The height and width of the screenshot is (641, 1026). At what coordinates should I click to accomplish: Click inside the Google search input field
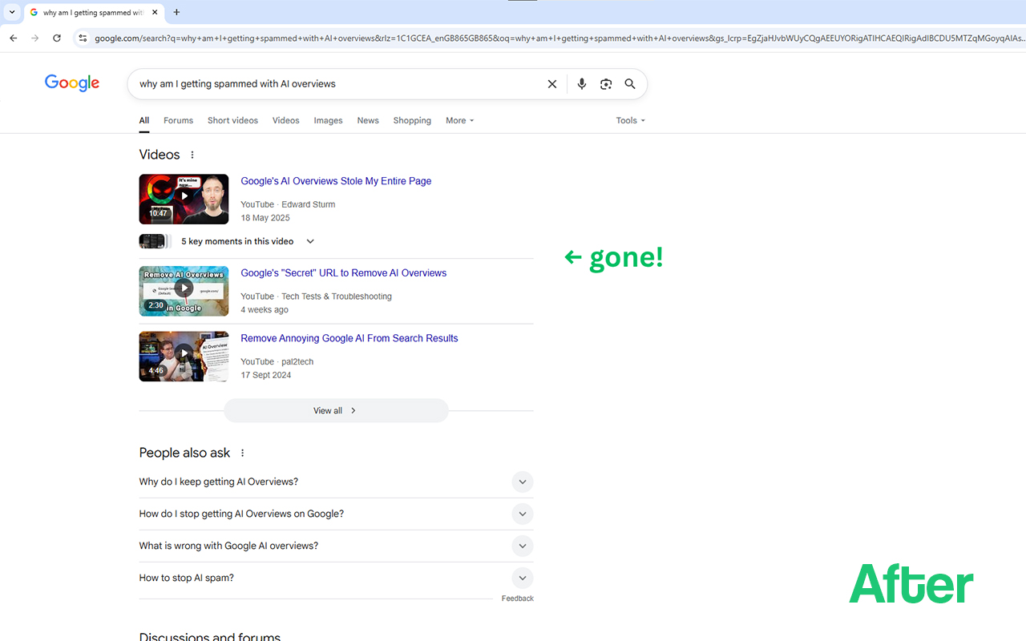pyautogui.click(x=337, y=84)
